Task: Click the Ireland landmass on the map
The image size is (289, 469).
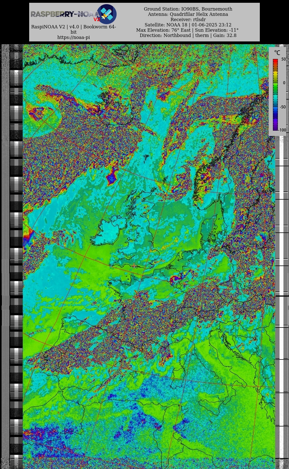Action: pyautogui.click(x=109, y=230)
